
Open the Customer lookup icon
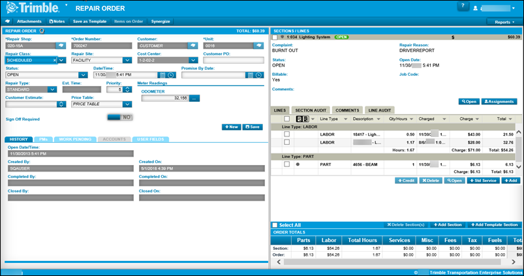[x=193, y=46]
